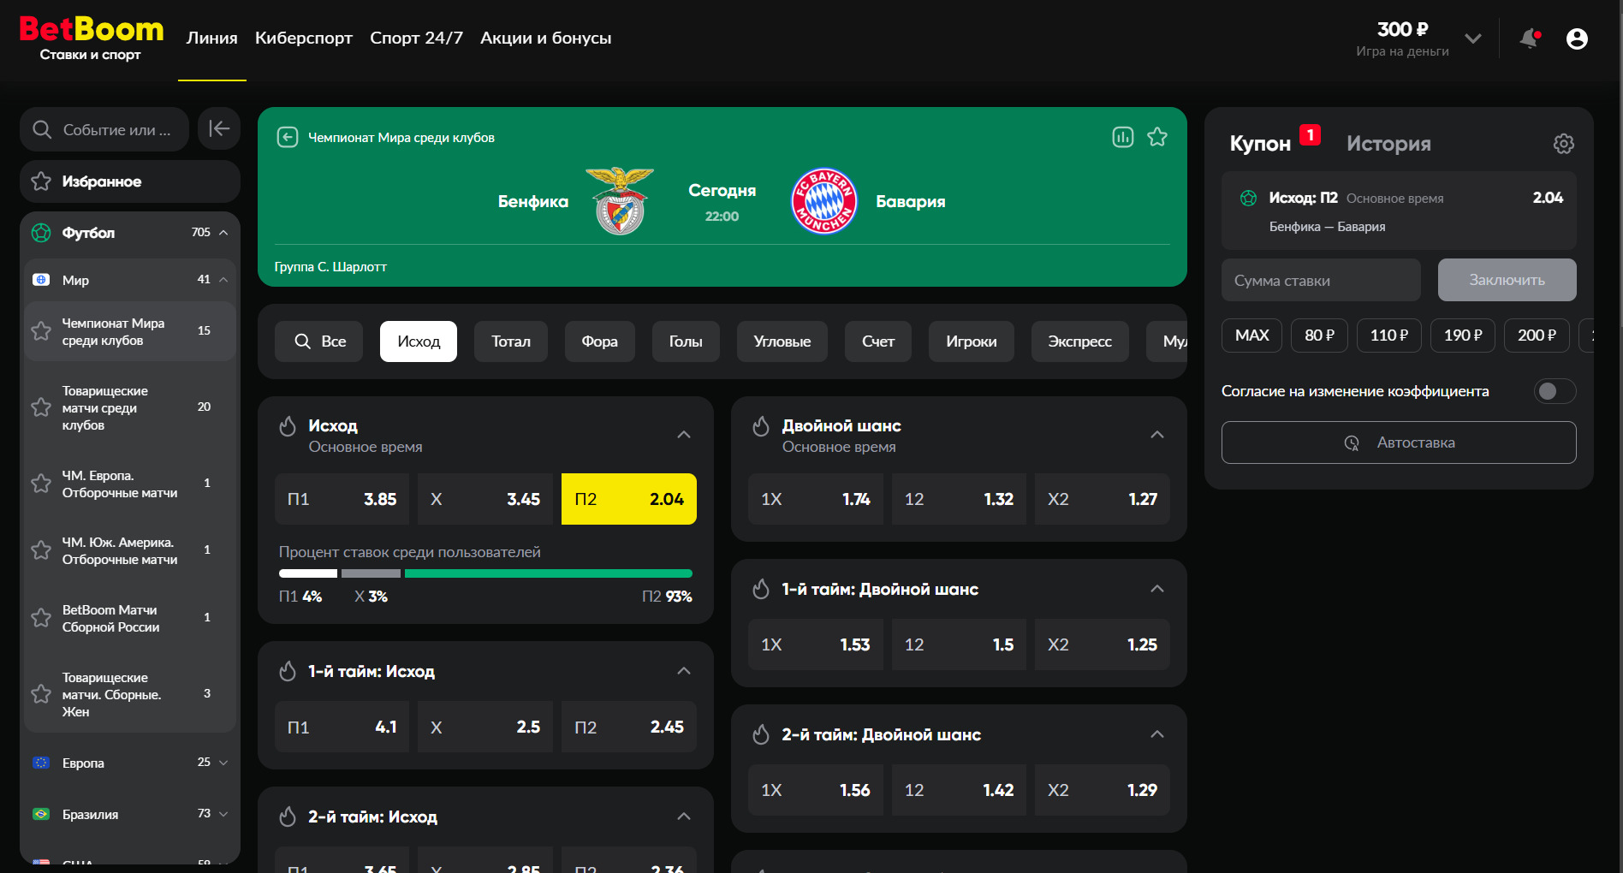Screen dimensions: 1623x873
Task: Open notifications bell icon
Action: (x=1530, y=39)
